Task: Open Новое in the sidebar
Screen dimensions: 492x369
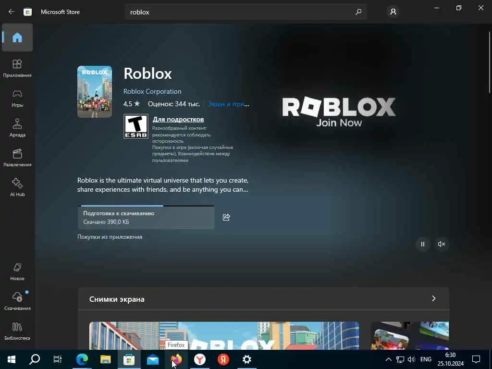Action: tap(17, 272)
